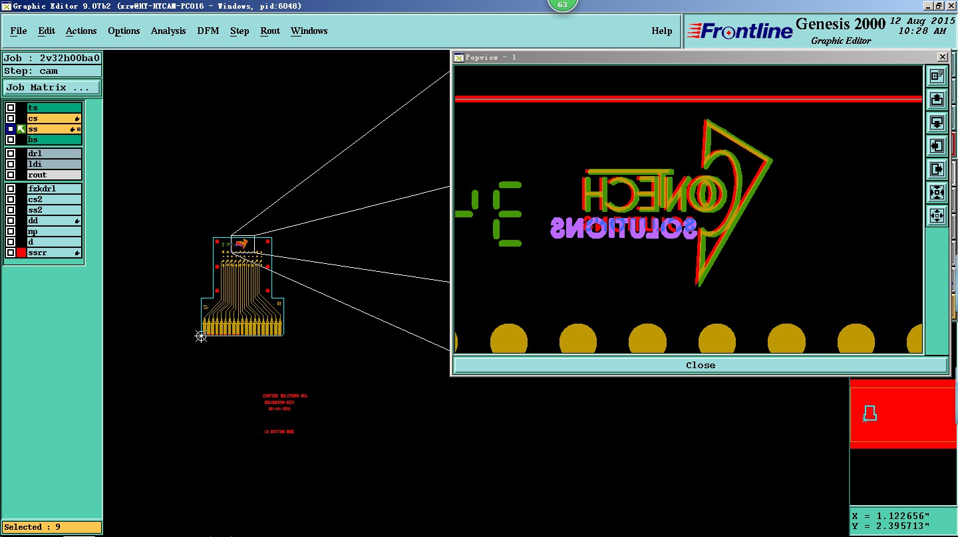The height and width of the screenshot is (537, 958).
Task: Click the datum crosshair marker near the board corner
Action: (201, 336)
